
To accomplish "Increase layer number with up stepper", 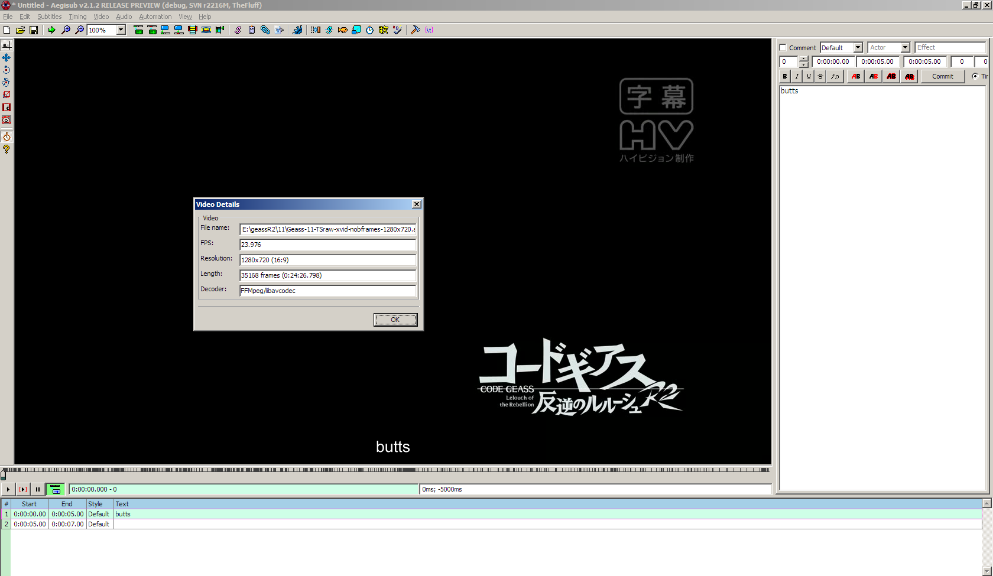I will 803,58.
